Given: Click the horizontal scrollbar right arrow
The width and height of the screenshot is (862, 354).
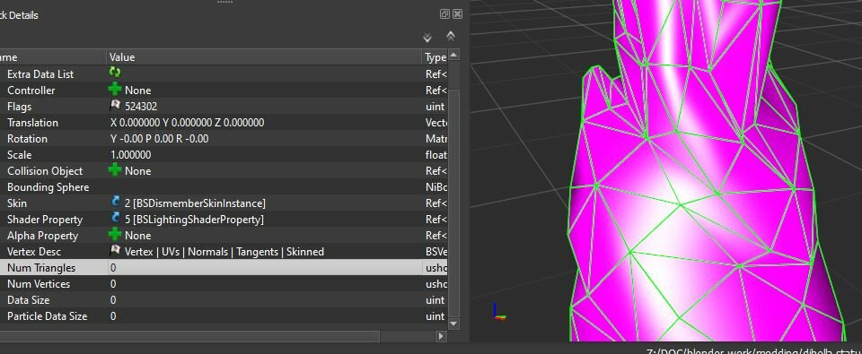Looking at the screenshot, I should tap(441, 335).
